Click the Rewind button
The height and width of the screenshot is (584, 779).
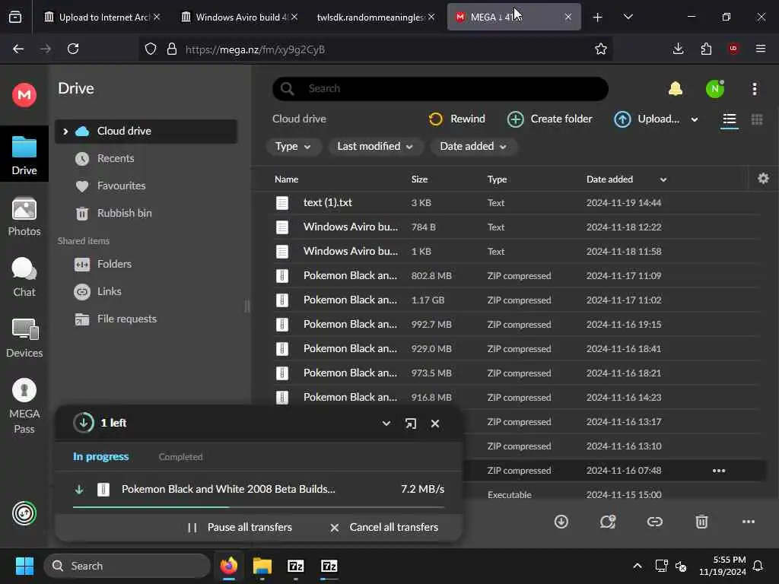[456, 119]
